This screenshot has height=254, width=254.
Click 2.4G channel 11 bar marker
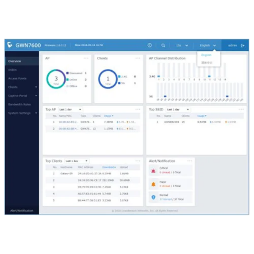pos(209,76)
